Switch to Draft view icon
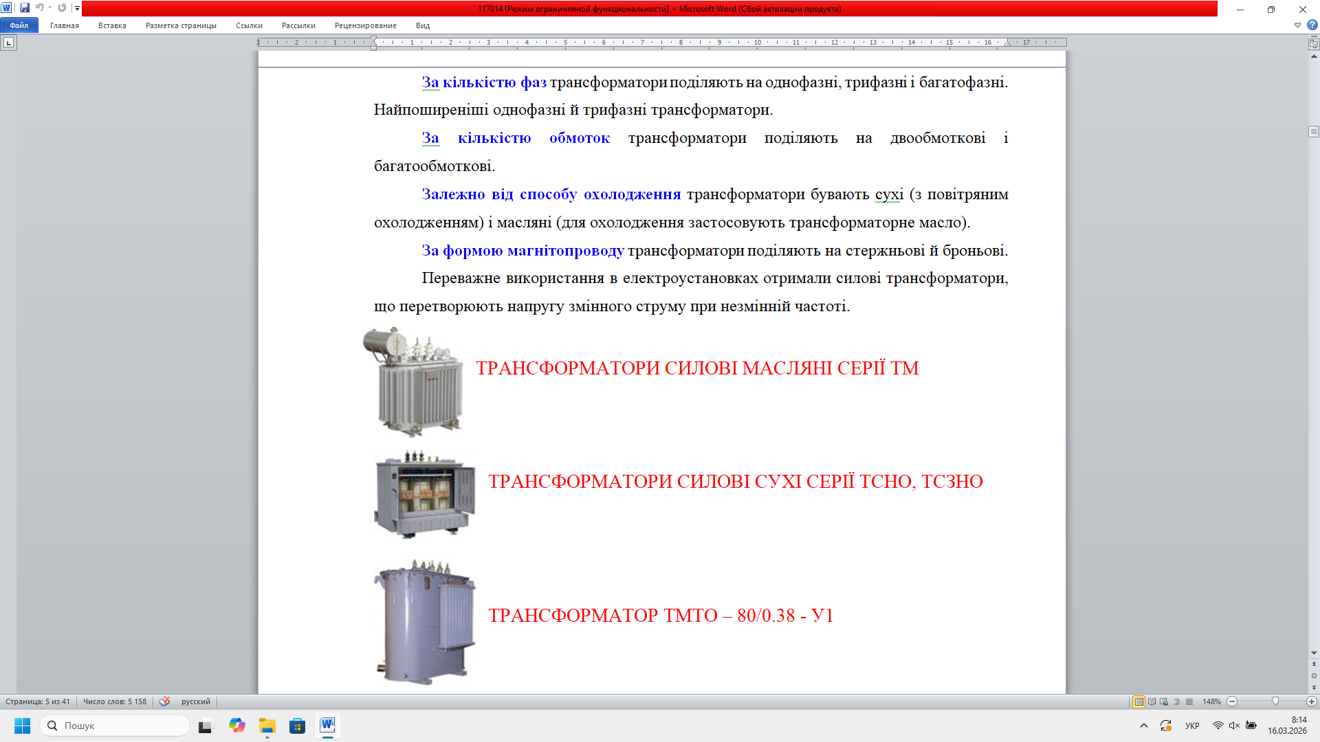 coord(1189,701)
